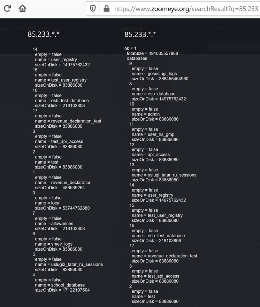The image size is (260, 307).
Task: Click the esb_database name entry
Action: pyautogui.click(x=153, y=94)
